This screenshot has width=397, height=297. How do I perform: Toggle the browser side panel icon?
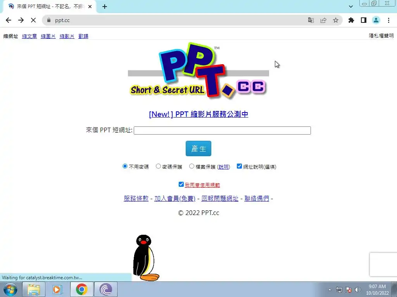click(x=364, y=20)
